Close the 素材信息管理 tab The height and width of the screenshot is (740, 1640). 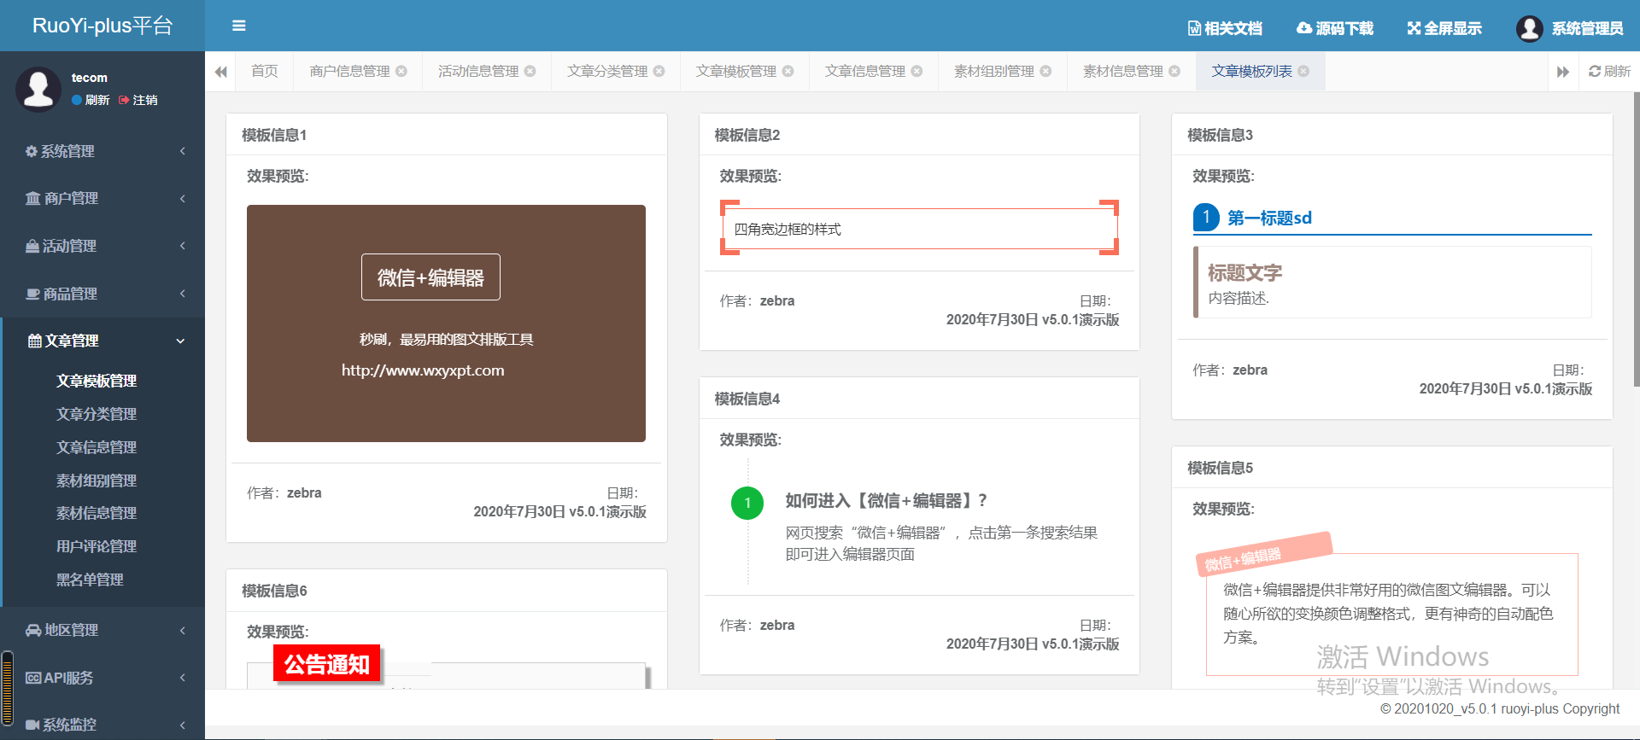[x=1175, y=71]
